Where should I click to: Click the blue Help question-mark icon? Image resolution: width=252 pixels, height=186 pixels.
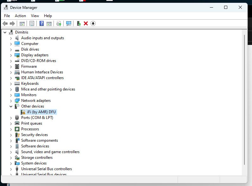[x=41, y=24]
